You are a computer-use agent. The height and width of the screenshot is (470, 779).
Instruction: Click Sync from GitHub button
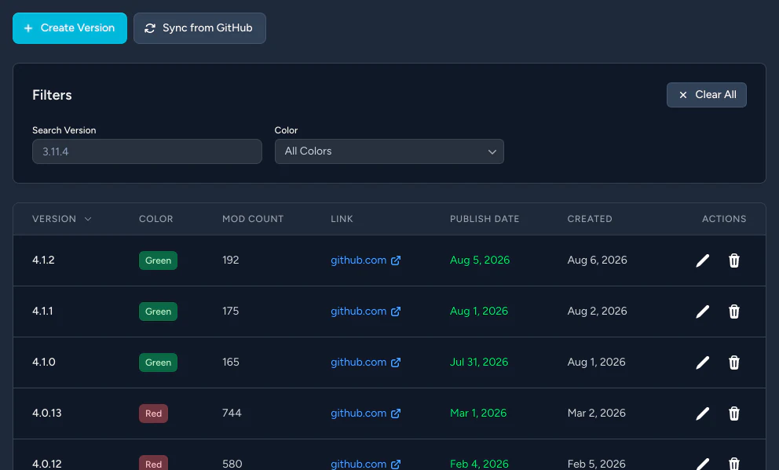[x=199, y=28]
